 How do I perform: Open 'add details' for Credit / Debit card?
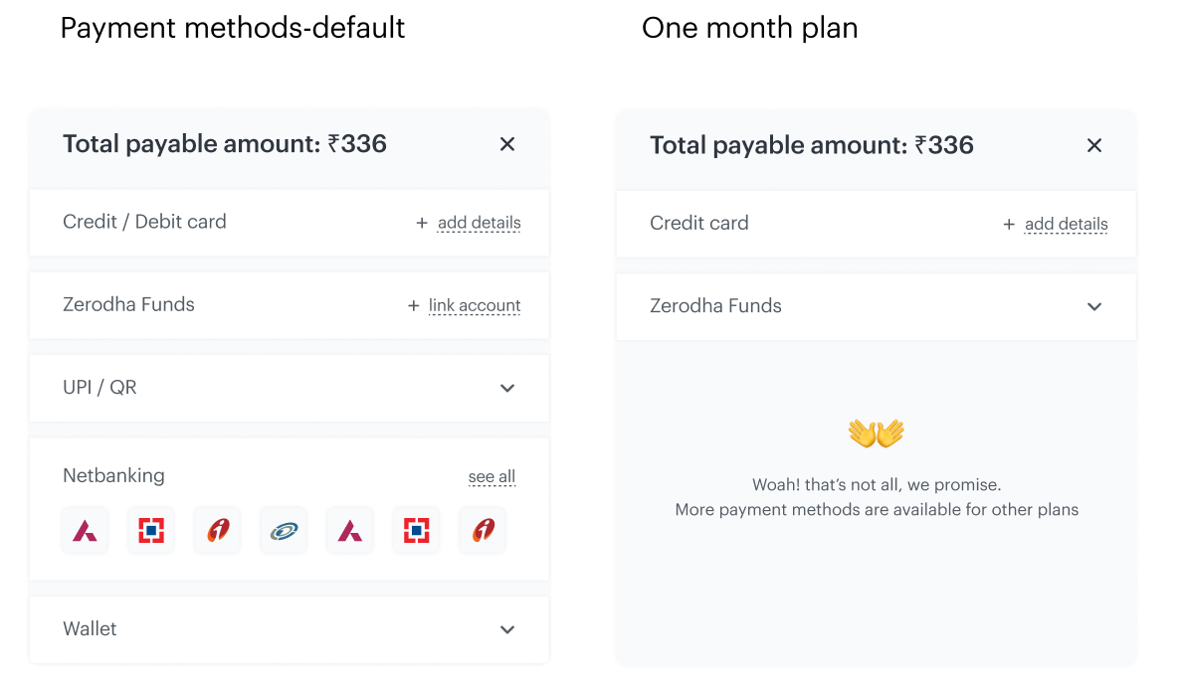[x=480, y=223]
